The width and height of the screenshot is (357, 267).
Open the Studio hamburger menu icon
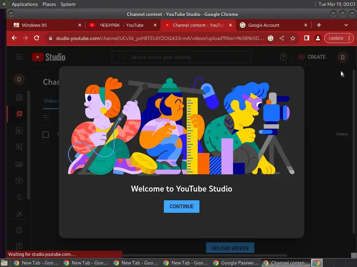tap(19, 57)
